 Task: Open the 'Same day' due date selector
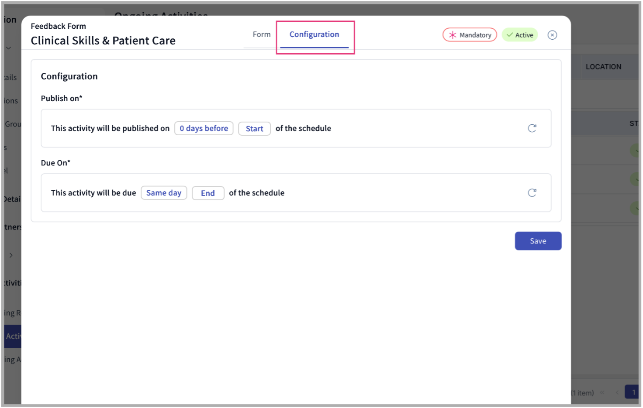164,192
